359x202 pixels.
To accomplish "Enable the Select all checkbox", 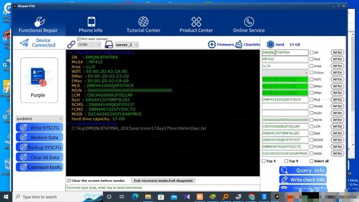I will point(311,161).
